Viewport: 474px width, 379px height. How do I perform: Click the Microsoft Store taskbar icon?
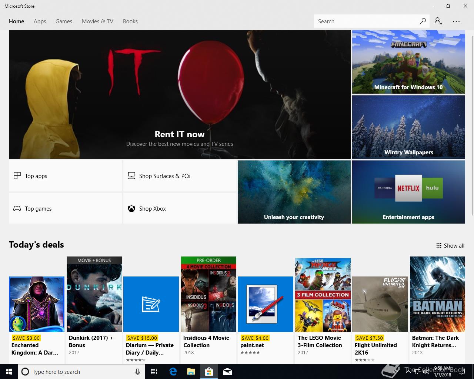209,372
